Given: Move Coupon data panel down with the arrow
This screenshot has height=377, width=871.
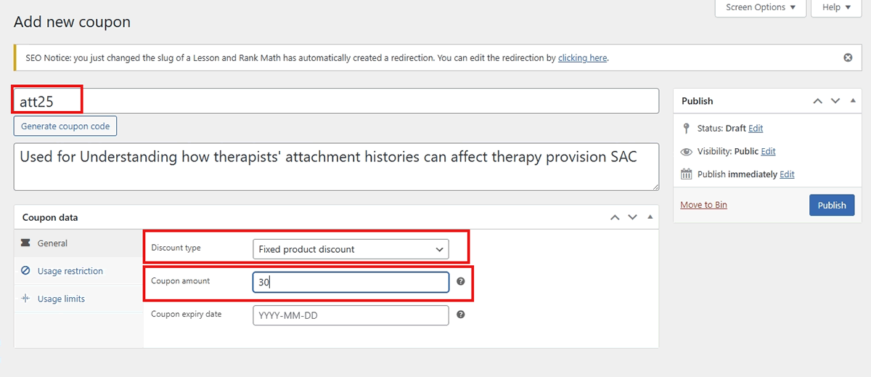Looking at the screenshot, I should [x=633, y=217].
